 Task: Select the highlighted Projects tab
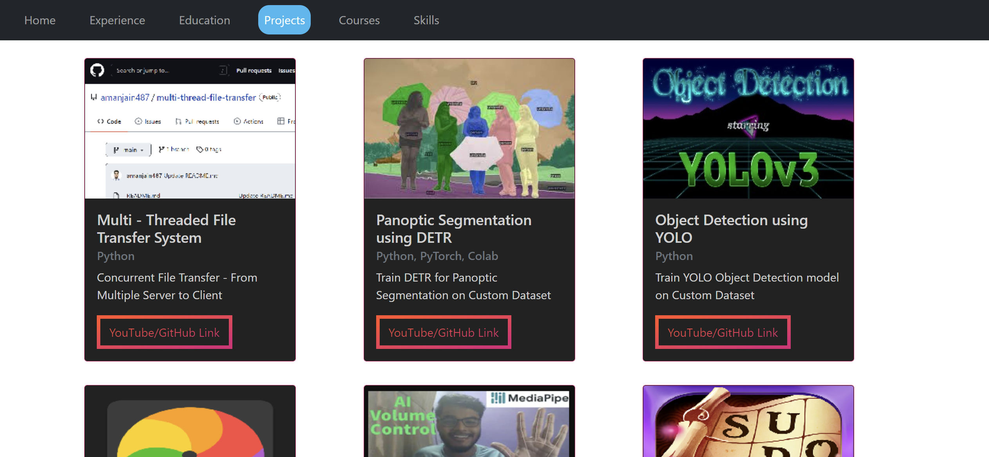(284, 20)
